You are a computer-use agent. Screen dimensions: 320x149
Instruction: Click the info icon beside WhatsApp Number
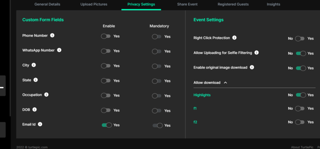pos(59,50)
